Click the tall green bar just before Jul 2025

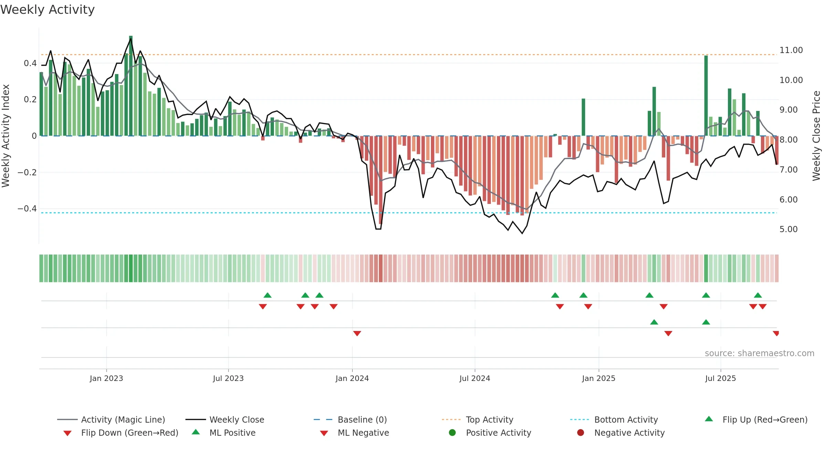point(706,96)
